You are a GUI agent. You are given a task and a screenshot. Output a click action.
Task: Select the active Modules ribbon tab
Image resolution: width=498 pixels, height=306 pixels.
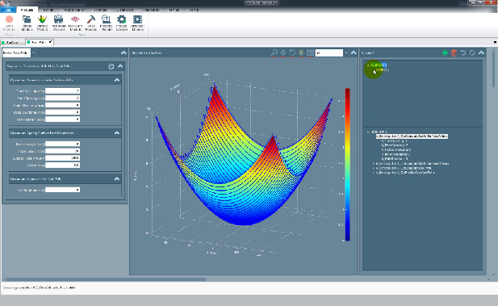[27, 10]
